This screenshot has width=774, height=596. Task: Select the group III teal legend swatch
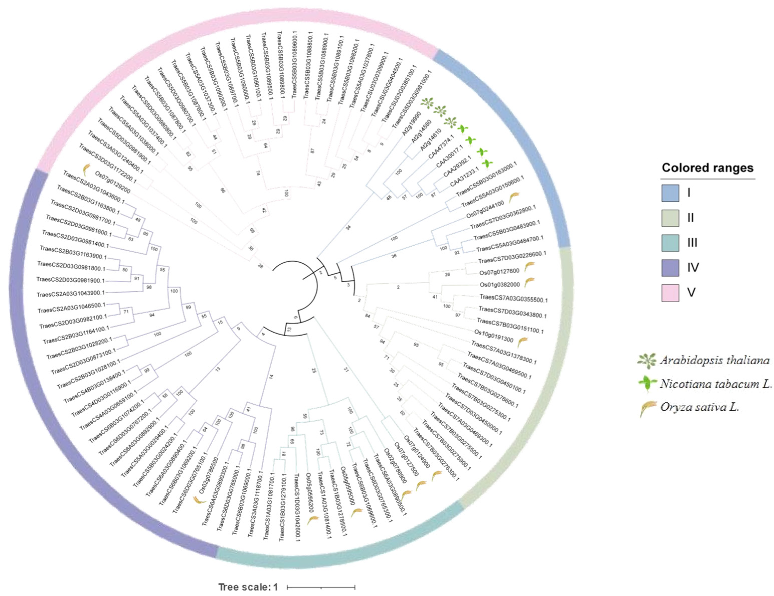670,243
